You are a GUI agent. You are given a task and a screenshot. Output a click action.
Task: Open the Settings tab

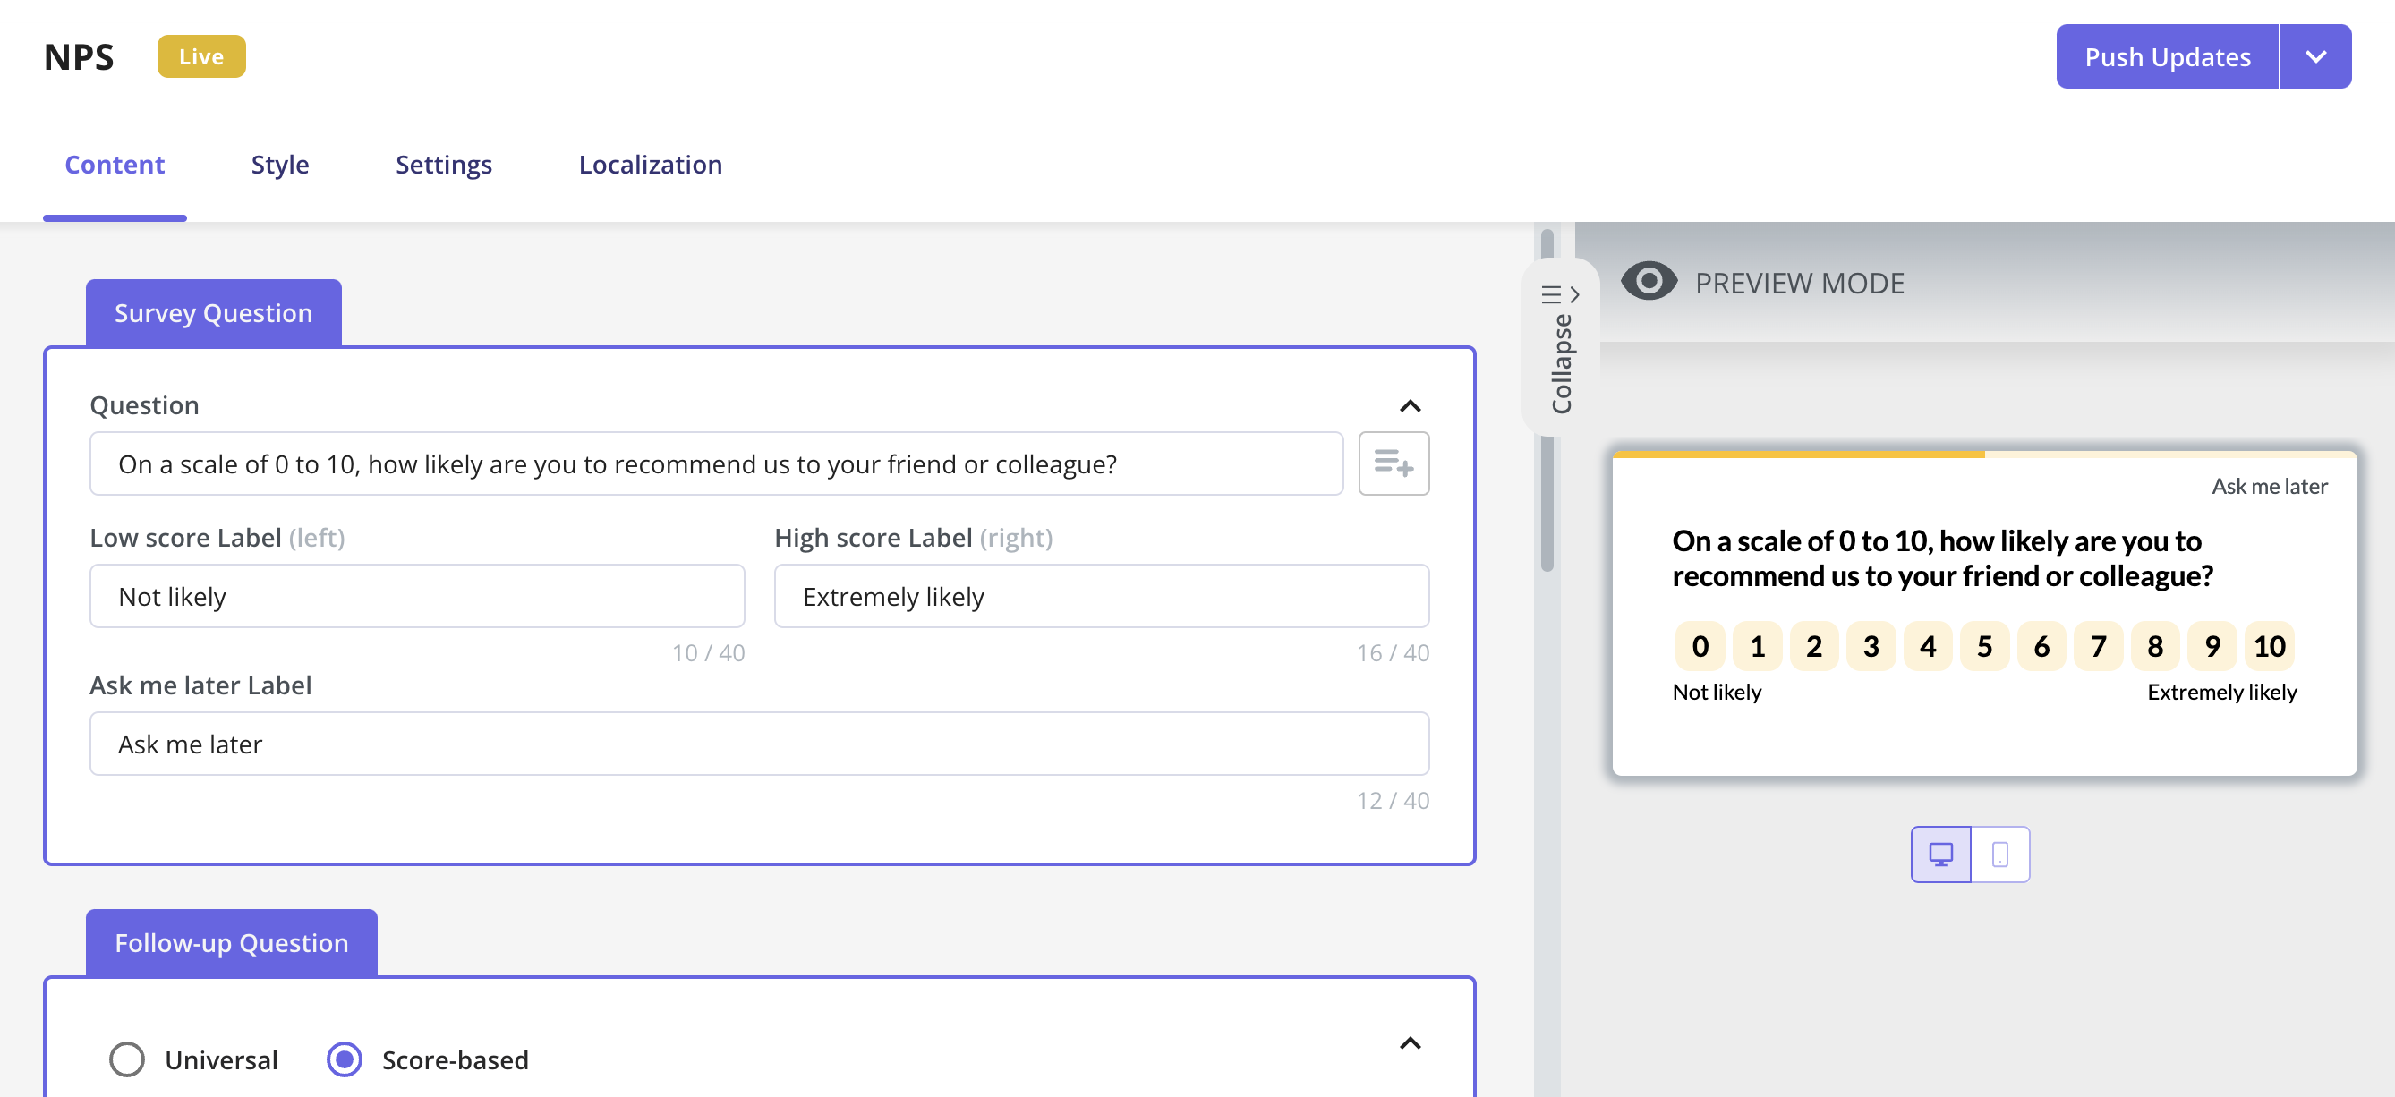(444, 165)
